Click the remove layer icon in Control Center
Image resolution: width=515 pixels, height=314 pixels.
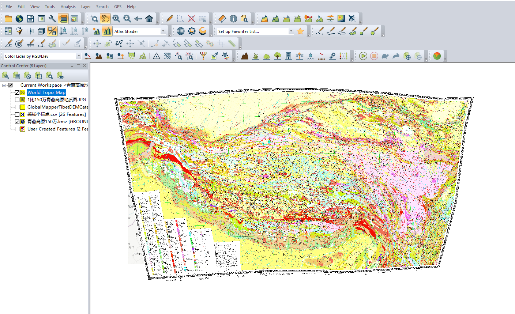pyautogui.click(x=27, y=75)
